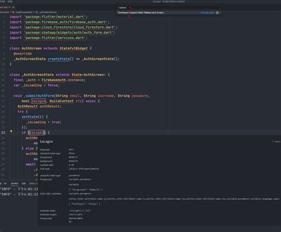281x232 pixels.
Task: Click 'FirebaseAuth.instance' on the final _auth line
Action: click(63, 80)
